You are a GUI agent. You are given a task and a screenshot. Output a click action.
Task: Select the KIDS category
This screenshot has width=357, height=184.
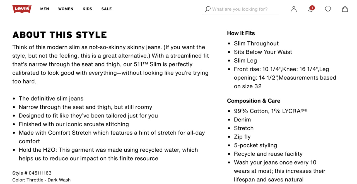[x=87, y=9]
